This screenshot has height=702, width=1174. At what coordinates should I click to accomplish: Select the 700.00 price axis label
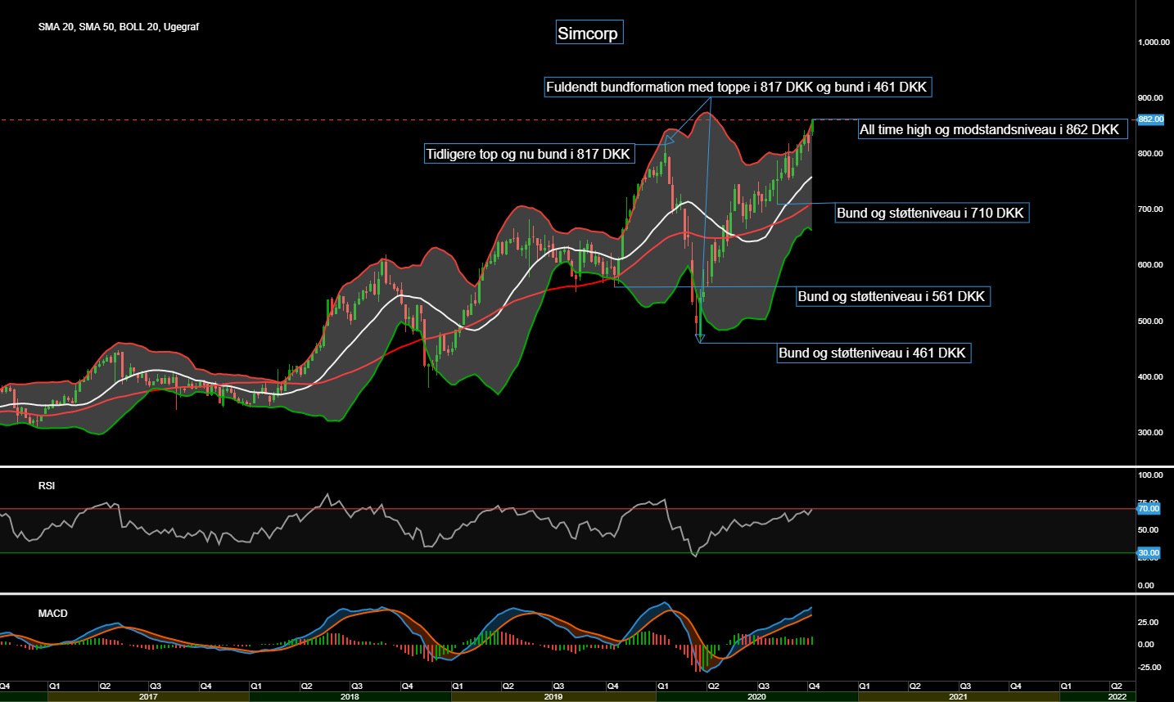point(1150,209)
